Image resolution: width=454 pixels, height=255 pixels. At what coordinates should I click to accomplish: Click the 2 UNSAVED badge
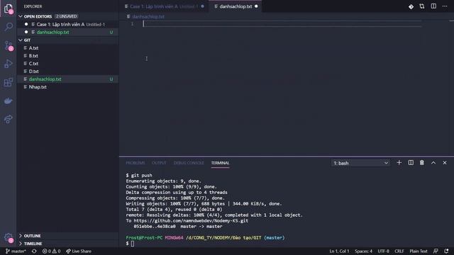pos(67,16)
